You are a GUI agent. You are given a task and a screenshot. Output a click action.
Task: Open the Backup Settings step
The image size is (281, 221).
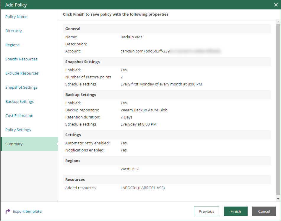[20, 101]
